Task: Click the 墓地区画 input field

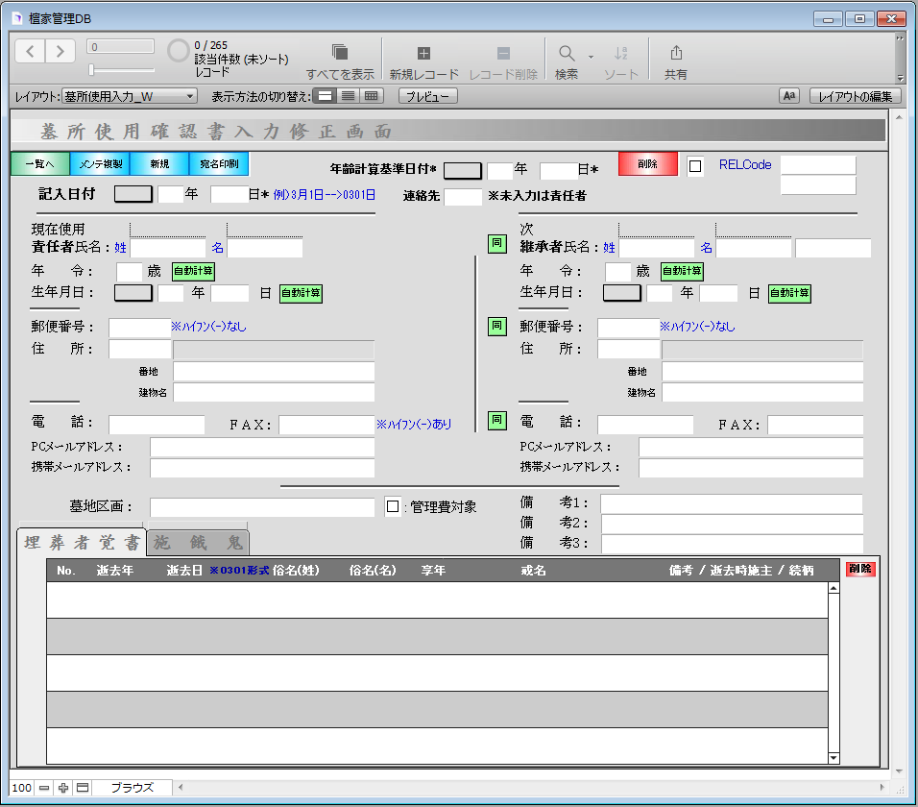Action: click(262, 506)
